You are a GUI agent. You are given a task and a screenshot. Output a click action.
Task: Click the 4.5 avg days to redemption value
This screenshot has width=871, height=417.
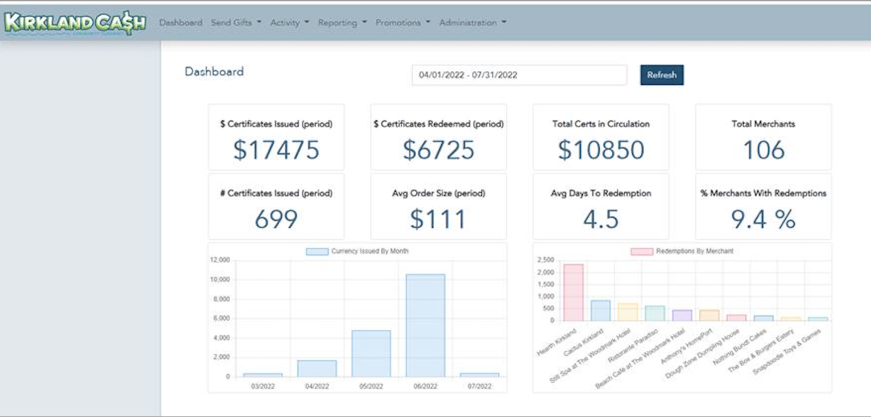tap(601, 219)
